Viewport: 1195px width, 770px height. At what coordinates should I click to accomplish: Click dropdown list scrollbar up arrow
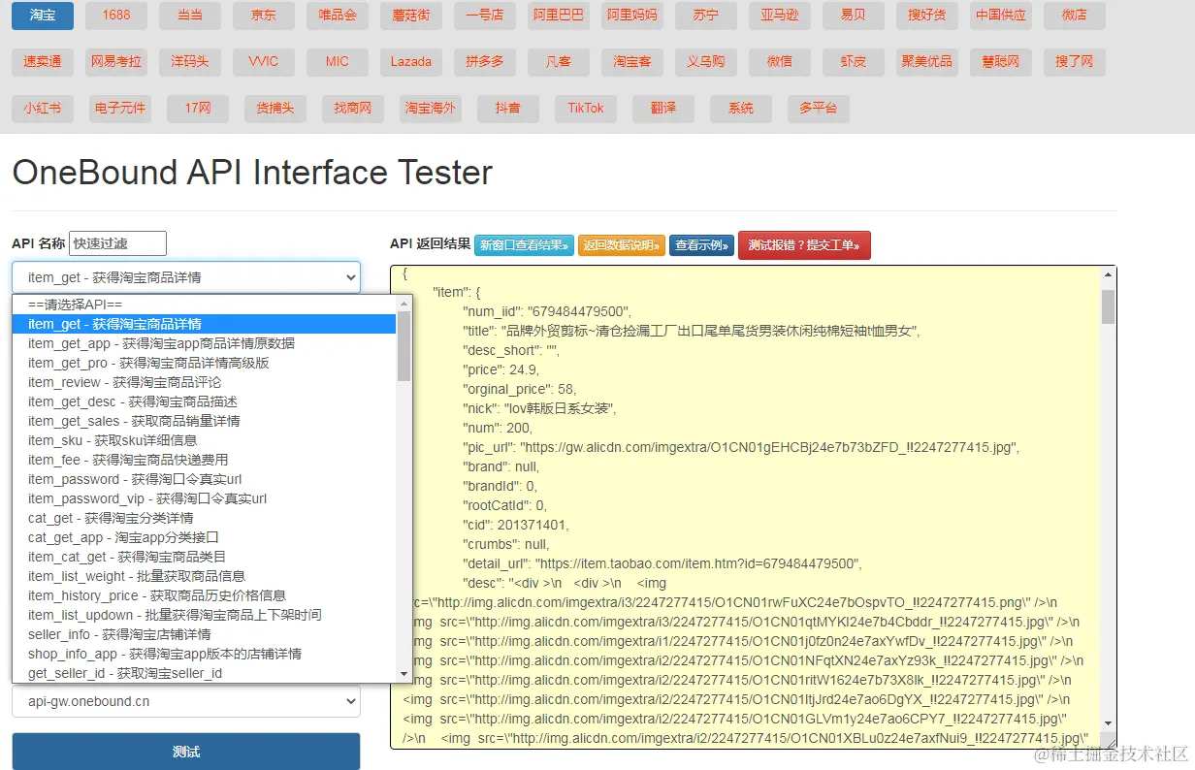click(x=404, y=303)
